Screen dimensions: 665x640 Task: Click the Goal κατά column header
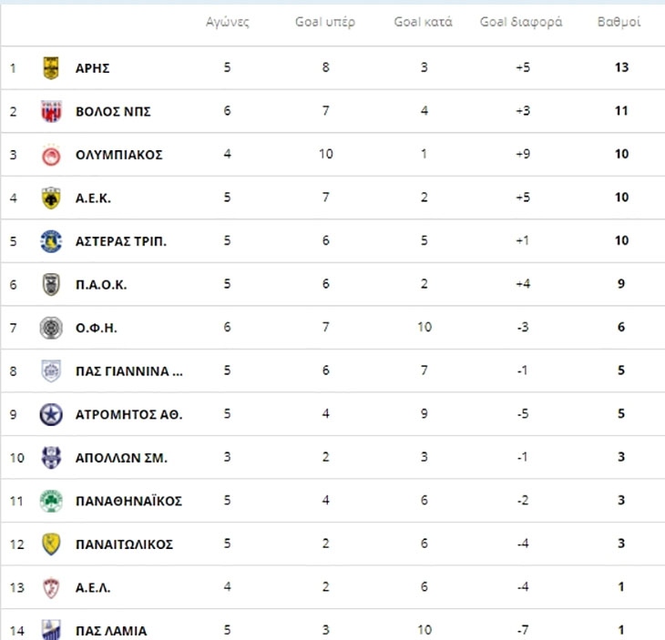tap(424, 22)
